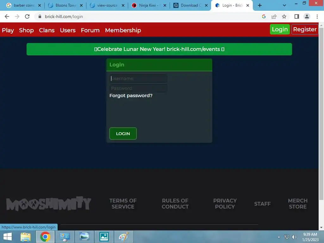Open Paint from the taskbar
Image resolution: width=324 pixels, height=243 pixels.
pyautogui.click(x=123, y=237)
